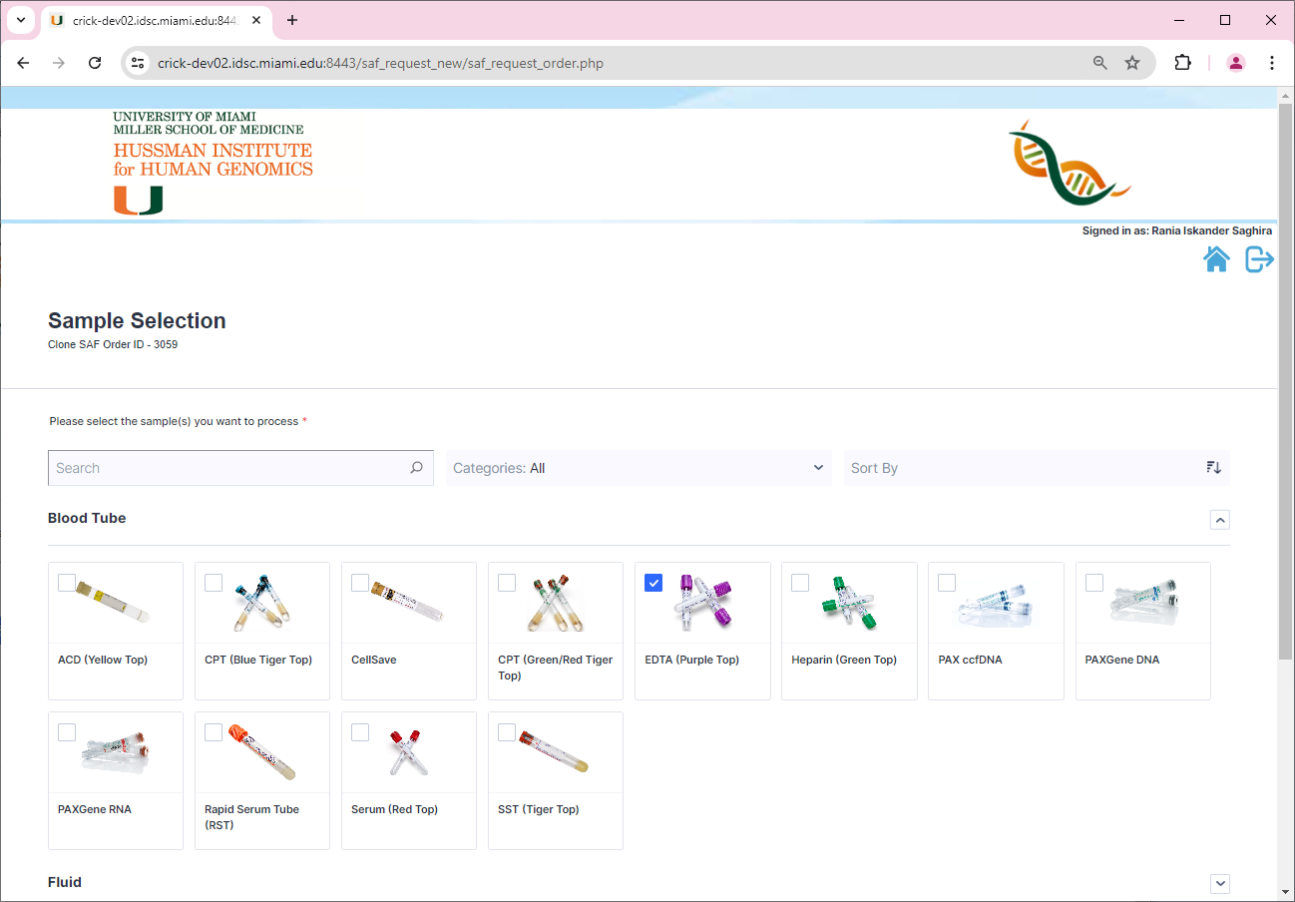Image resolution: width=1295 pixels, height=902 pixels.
Task: Open the browser extensions puzzle icon
Action: [1182, 62]
